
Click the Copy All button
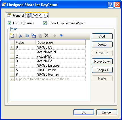pyautogui.click(x=102, y=70)
